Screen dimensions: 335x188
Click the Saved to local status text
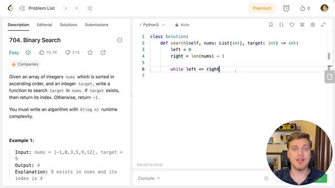150,164
